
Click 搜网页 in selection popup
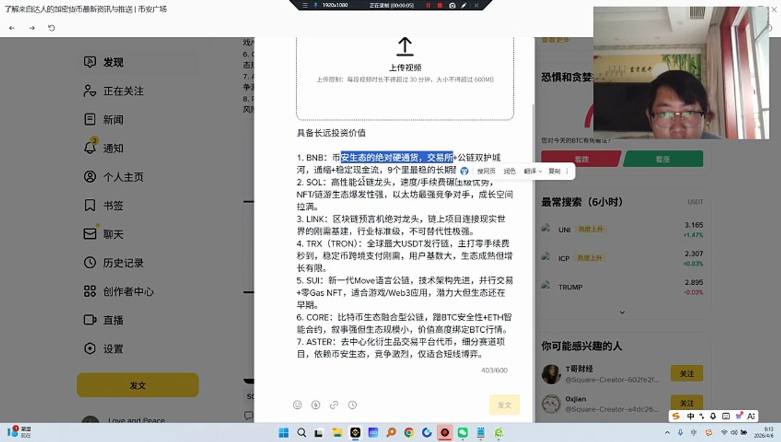point(486,171)
